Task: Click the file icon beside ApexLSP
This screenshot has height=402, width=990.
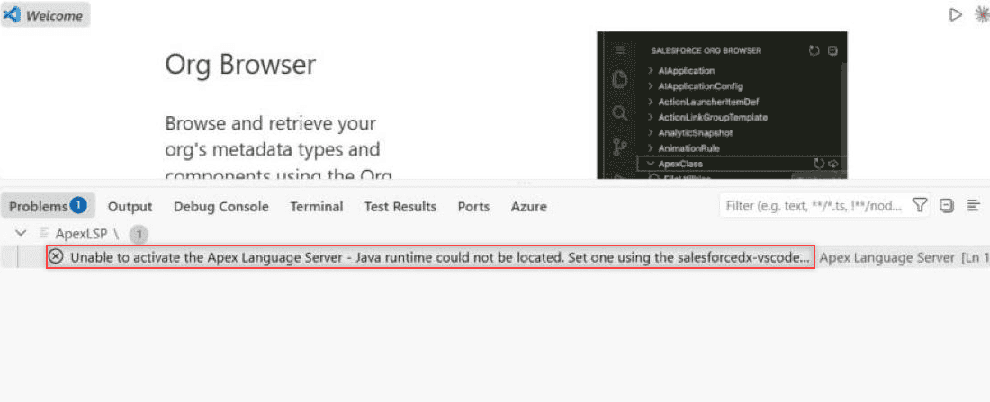Action: coord(44,234)
